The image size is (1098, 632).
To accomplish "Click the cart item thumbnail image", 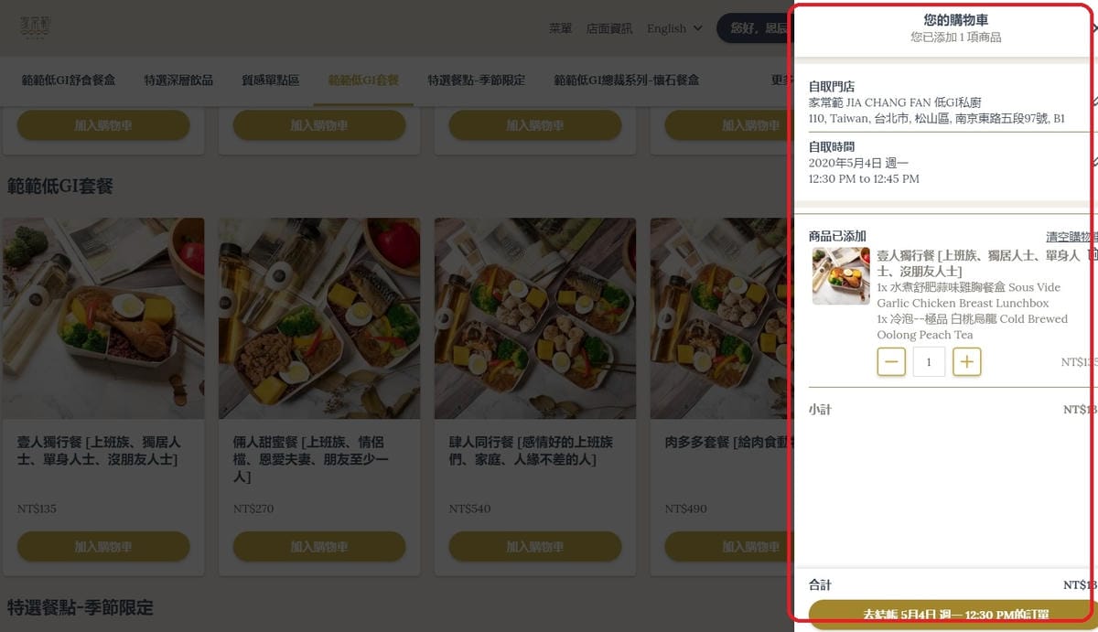I will (x=841, y=276).
